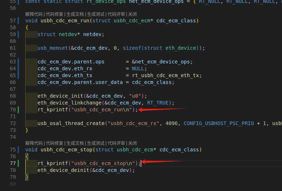282x191 pixels.
Task: Open green change marker beside line 77
Action: coord(18,163)
